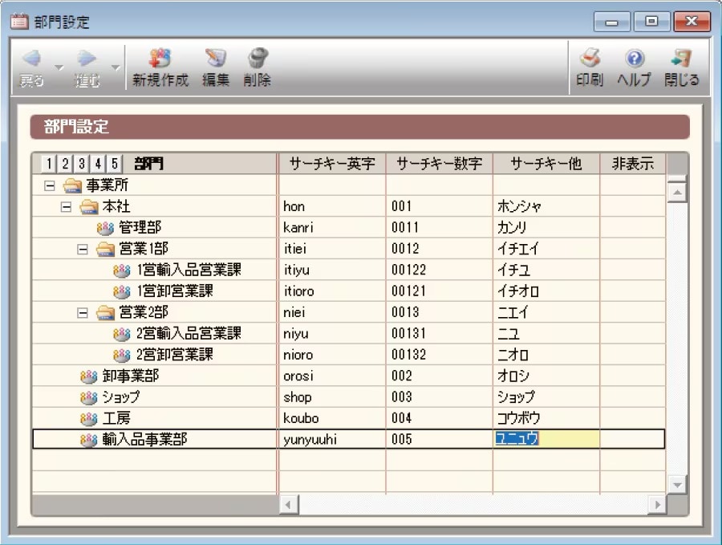Image resolution: width=722 pixels, height=545 pixels.
Task: Click the 編集 edit icon
Action: click(215, 58)
